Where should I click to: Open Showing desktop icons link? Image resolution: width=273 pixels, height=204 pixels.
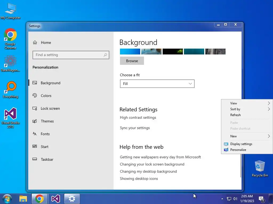pyautogui.click(x=139, y=178)
